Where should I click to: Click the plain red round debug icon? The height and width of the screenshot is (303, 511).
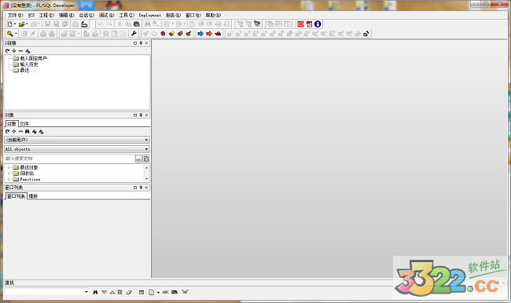(x=163, y=34)
